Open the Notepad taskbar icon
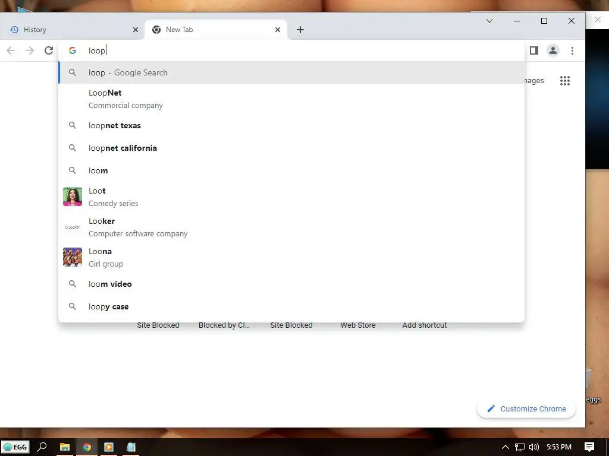Screen dimensions: 609x456 click(x=131, y=447)
